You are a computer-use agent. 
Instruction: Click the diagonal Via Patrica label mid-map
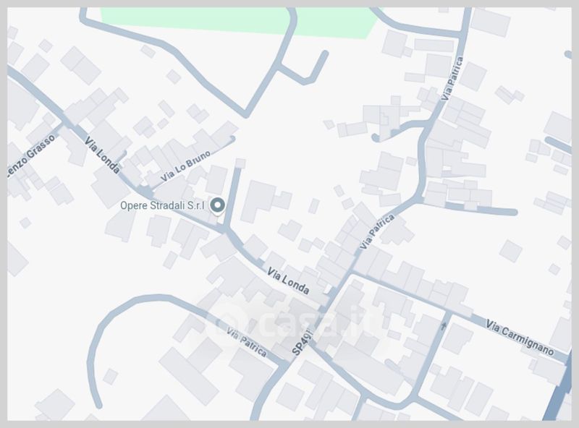(x=377, y=231)
